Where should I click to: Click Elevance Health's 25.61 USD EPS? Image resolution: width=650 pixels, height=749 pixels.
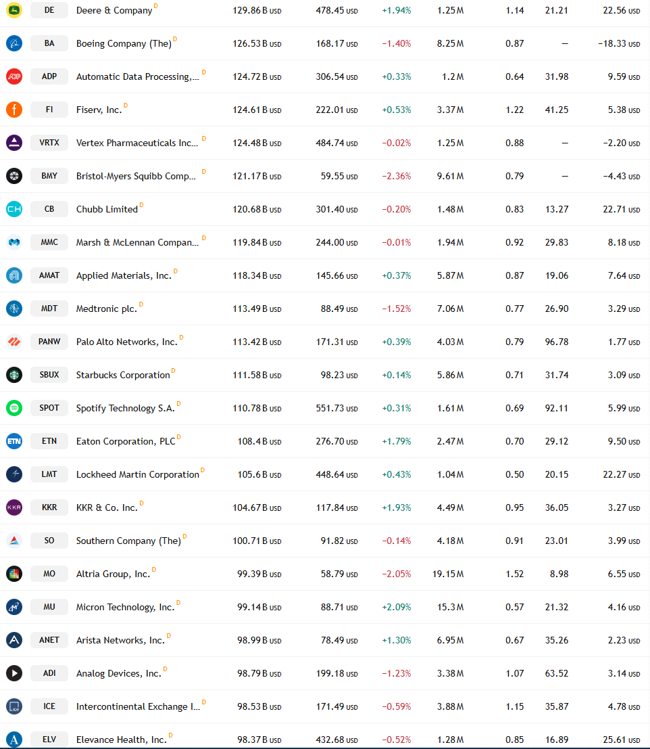coord(622,740)
